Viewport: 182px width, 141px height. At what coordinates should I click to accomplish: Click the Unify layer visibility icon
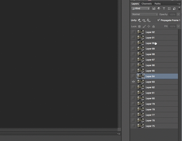point(144,20)
